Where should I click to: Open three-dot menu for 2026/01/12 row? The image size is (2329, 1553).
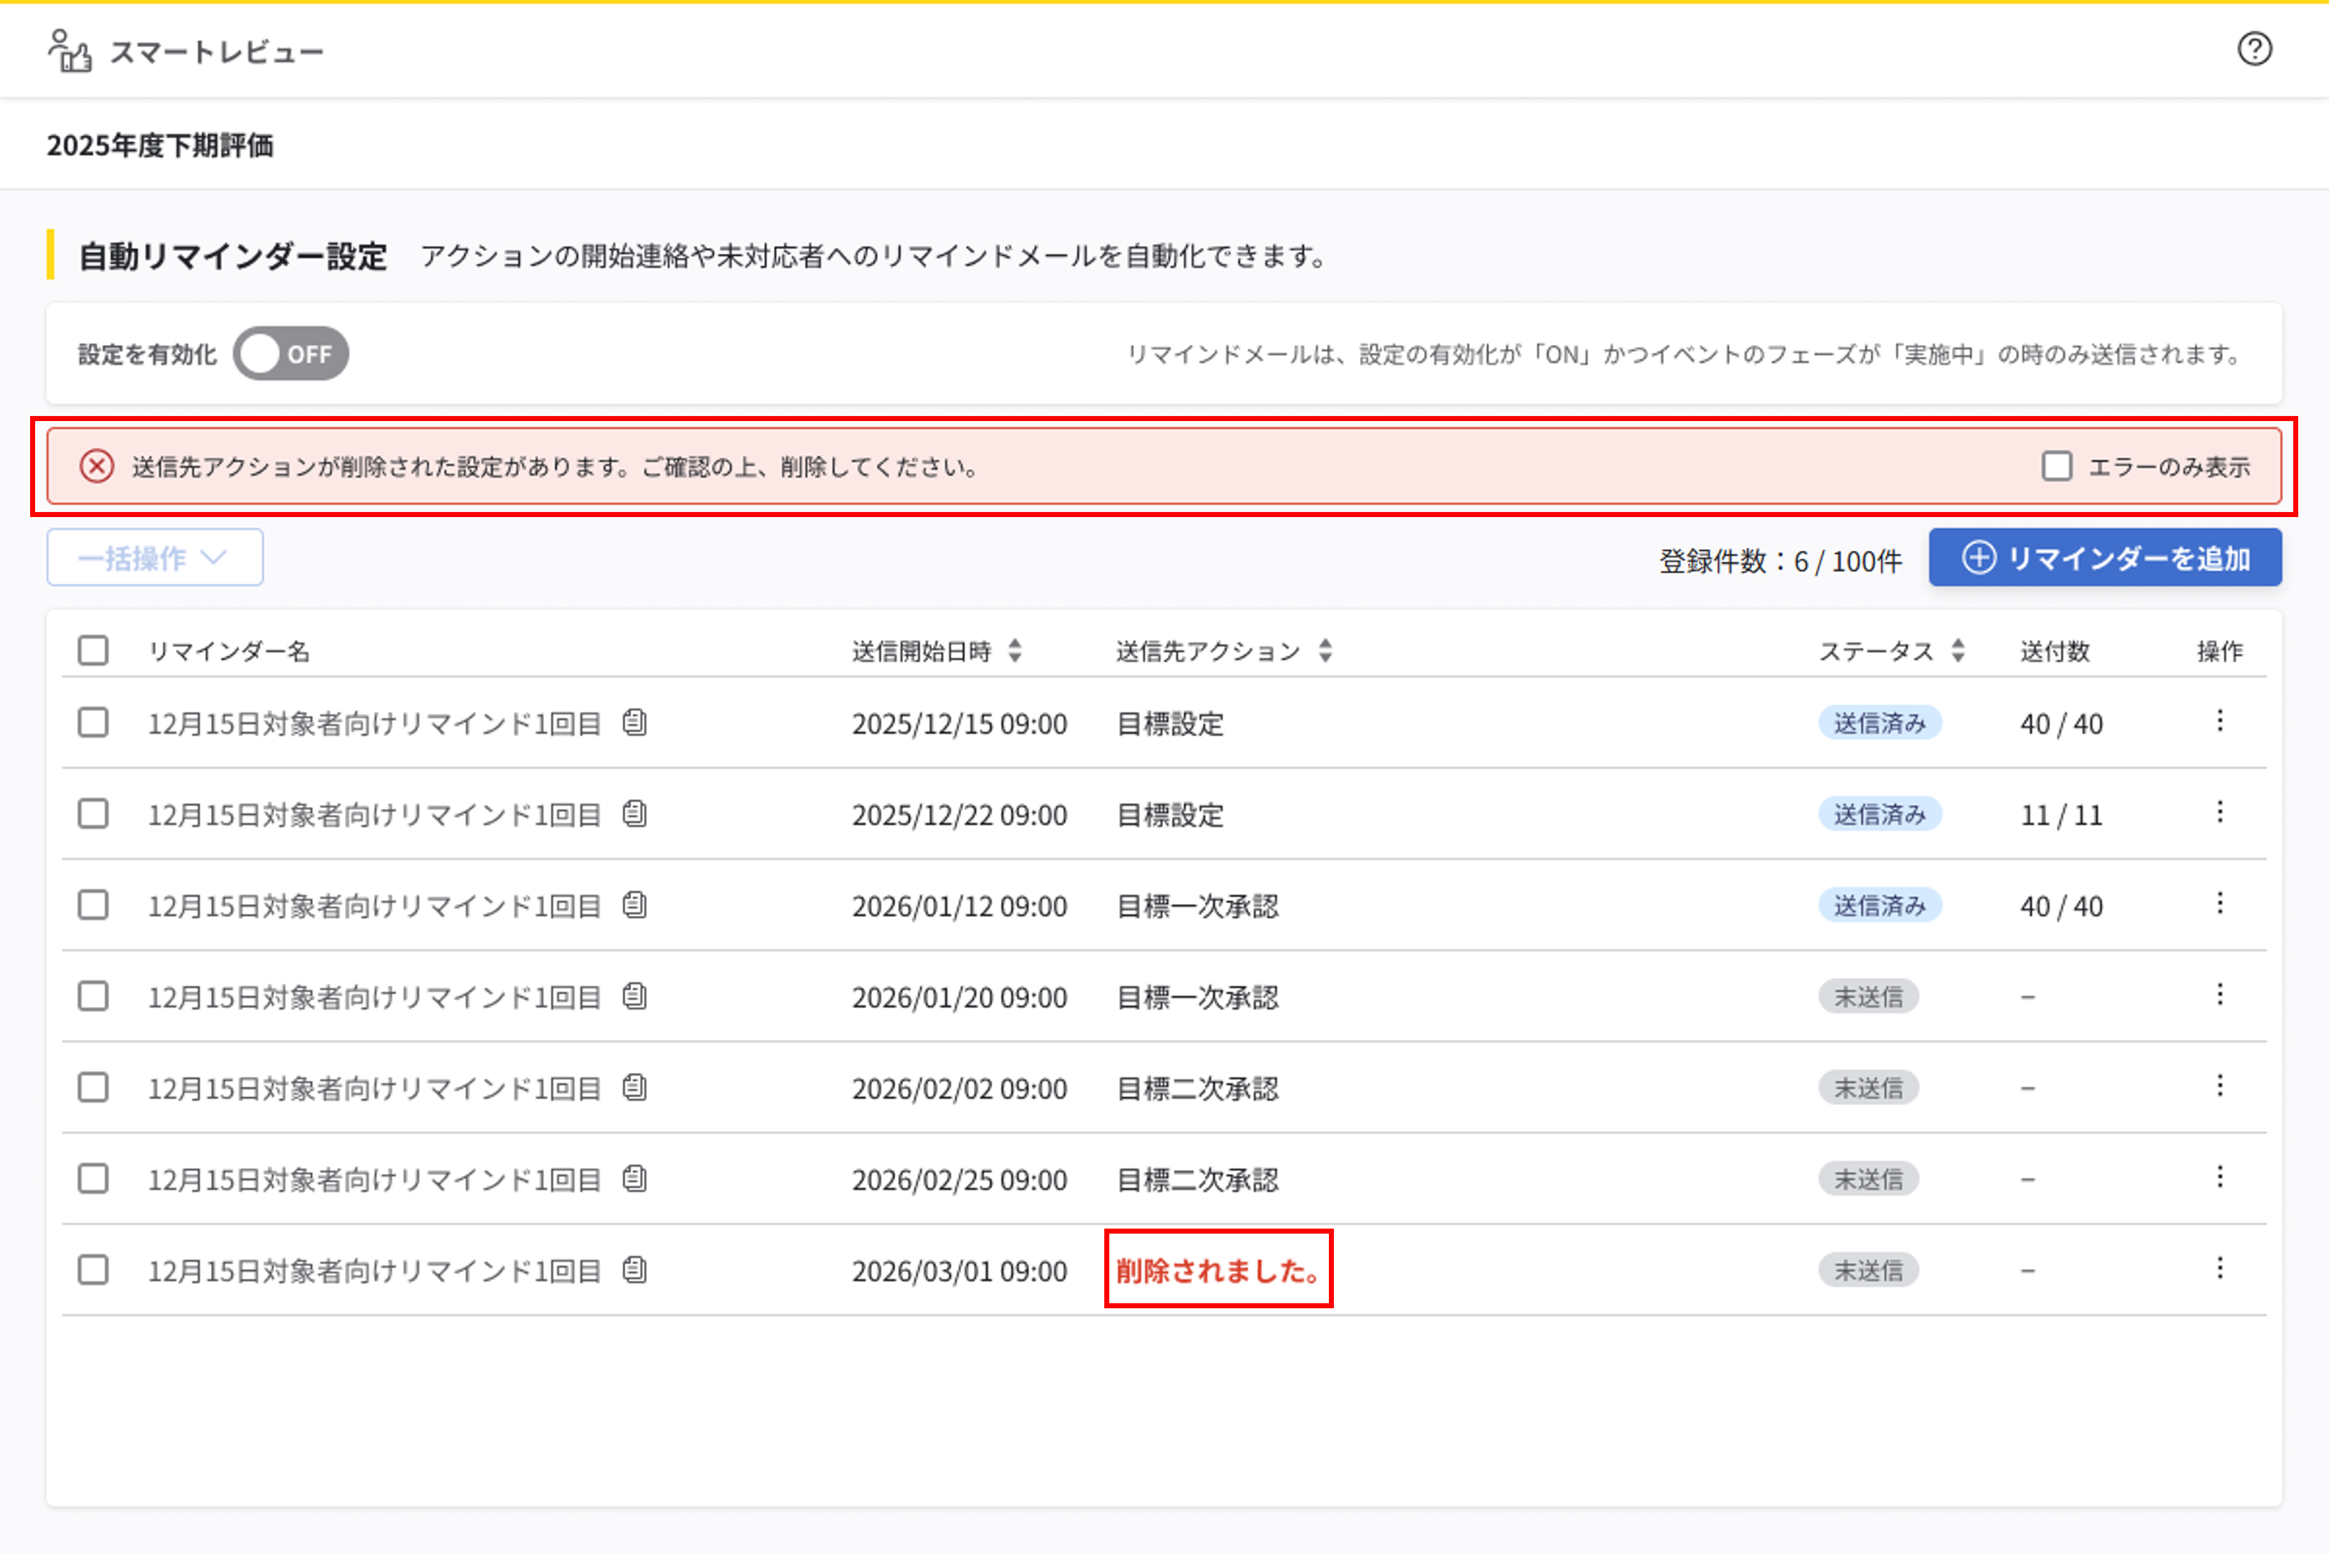[x=2220, y=904]
